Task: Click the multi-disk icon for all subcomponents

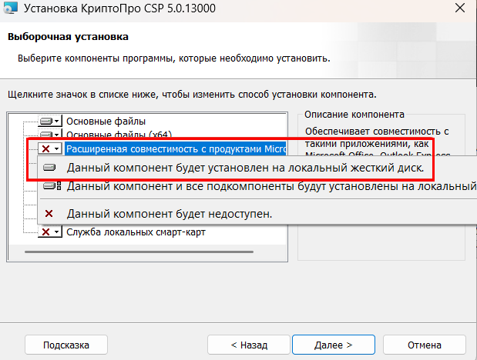Action: coord(52,186)
